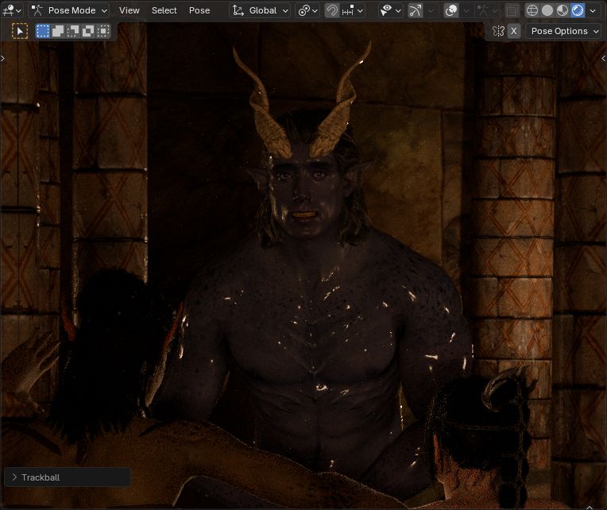
Task: Switch to rendered viewport shading
Action: [578, 10]
